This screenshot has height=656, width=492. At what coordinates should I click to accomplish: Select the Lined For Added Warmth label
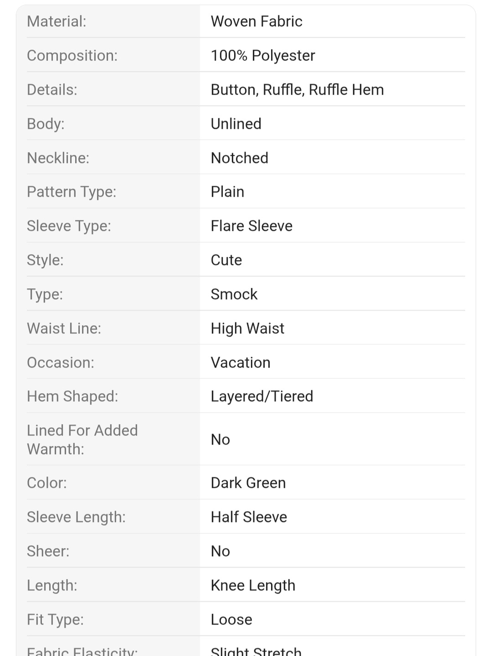click(x=82, y=439)
